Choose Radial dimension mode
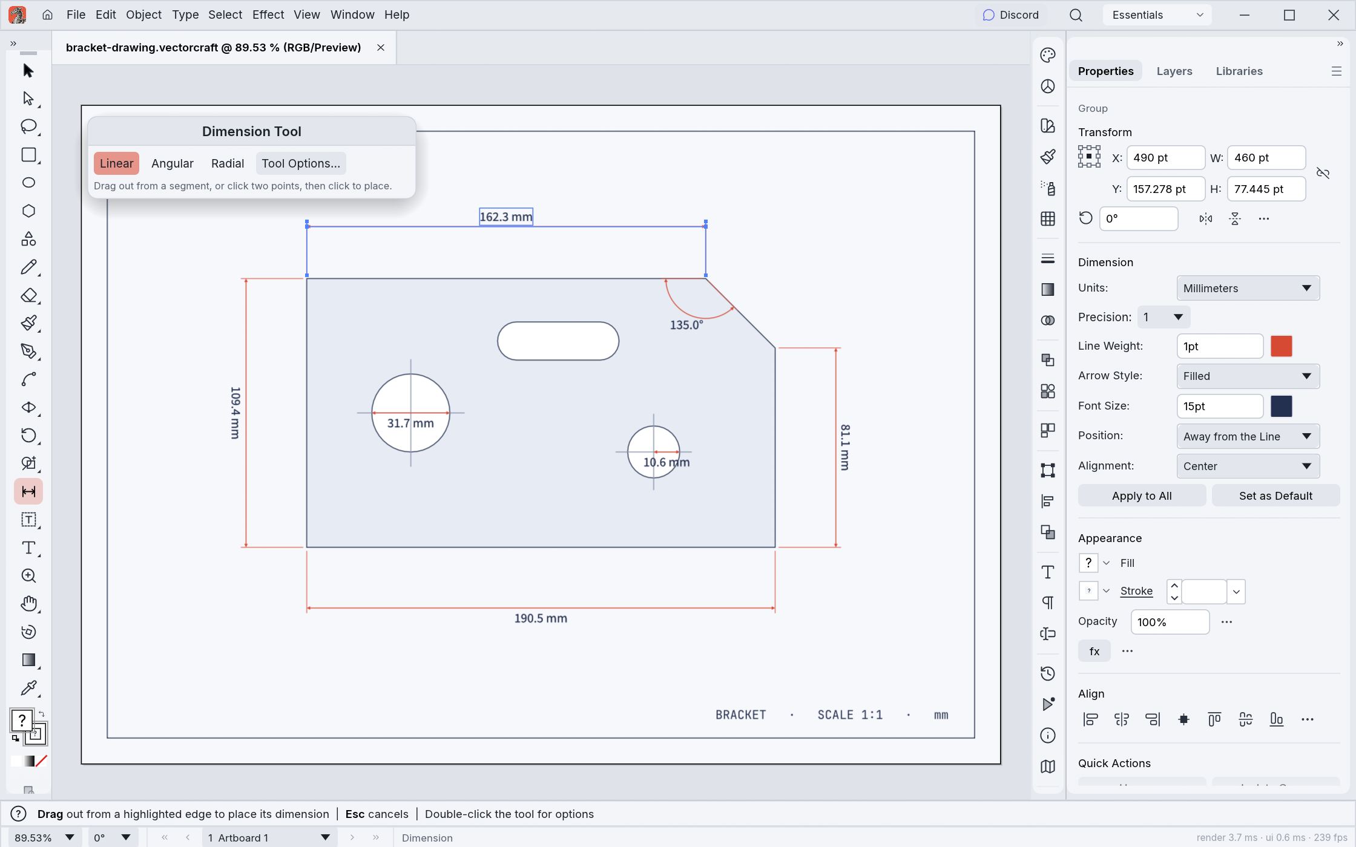1356x847 pixels. (x=228, y=163)
